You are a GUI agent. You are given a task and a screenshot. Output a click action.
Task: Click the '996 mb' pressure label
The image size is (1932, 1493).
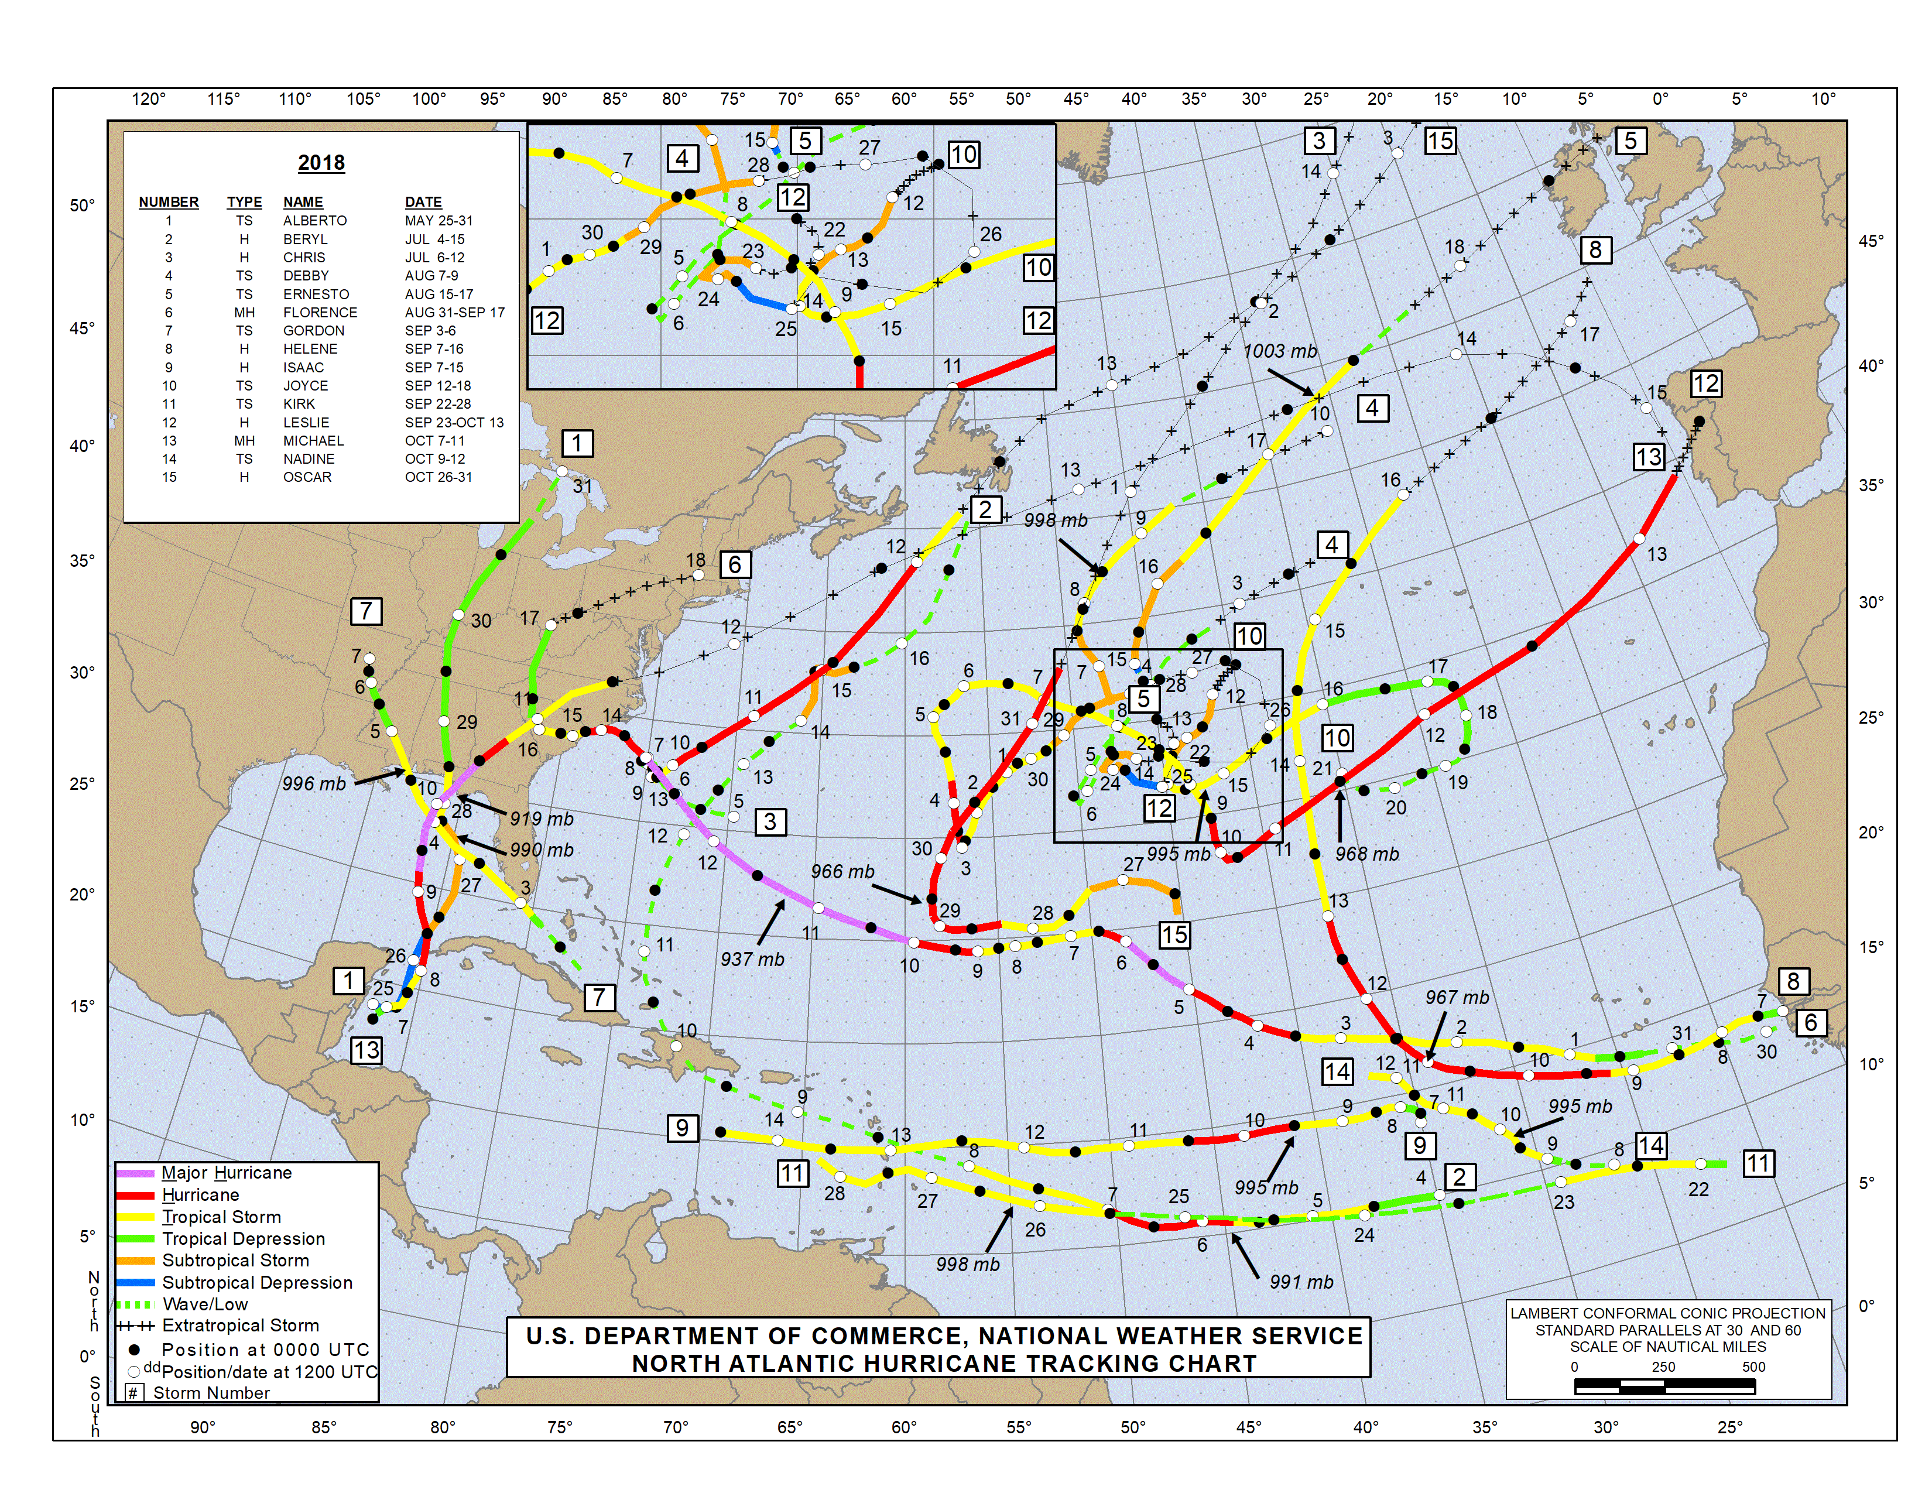(314, 783)
